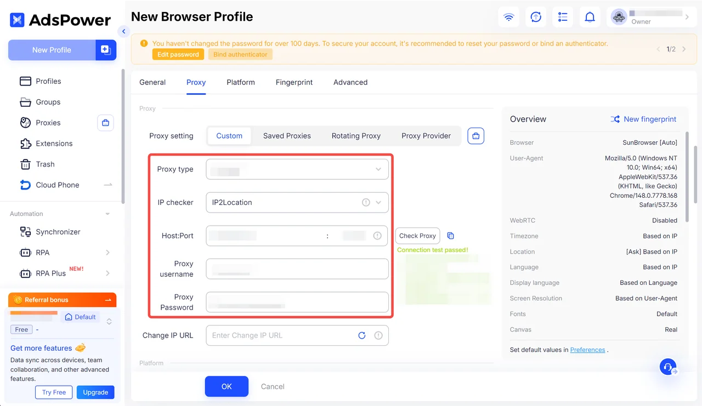The width and height of the screenshot is (702, 406).
Task: Click the RPA Plus robot icon
Action: click(x=25, y=273)
